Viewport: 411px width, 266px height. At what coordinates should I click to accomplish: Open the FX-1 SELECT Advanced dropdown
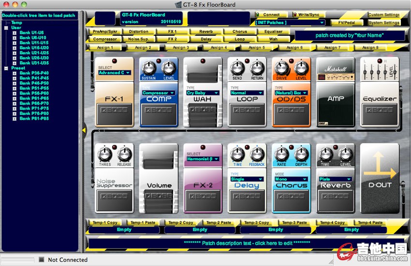[x=114, y=72]
